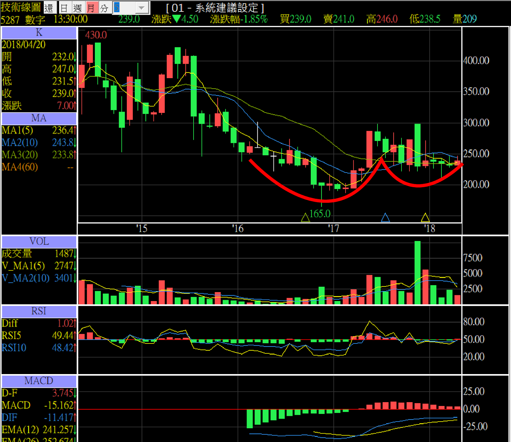Switch chart to daily 日 period
Viewport: 511px width, 442px height.
pos(65,8)
